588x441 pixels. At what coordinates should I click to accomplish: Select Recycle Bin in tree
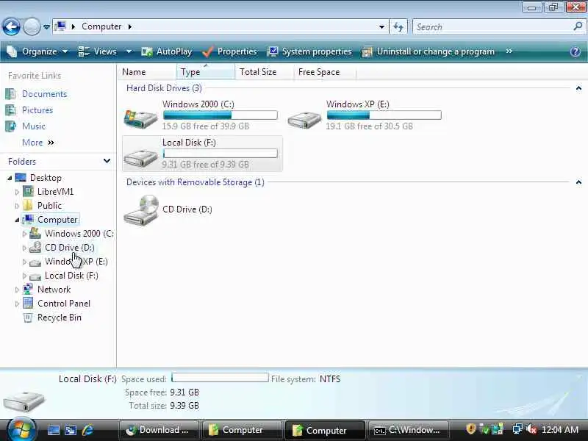[x=60, y=318]
